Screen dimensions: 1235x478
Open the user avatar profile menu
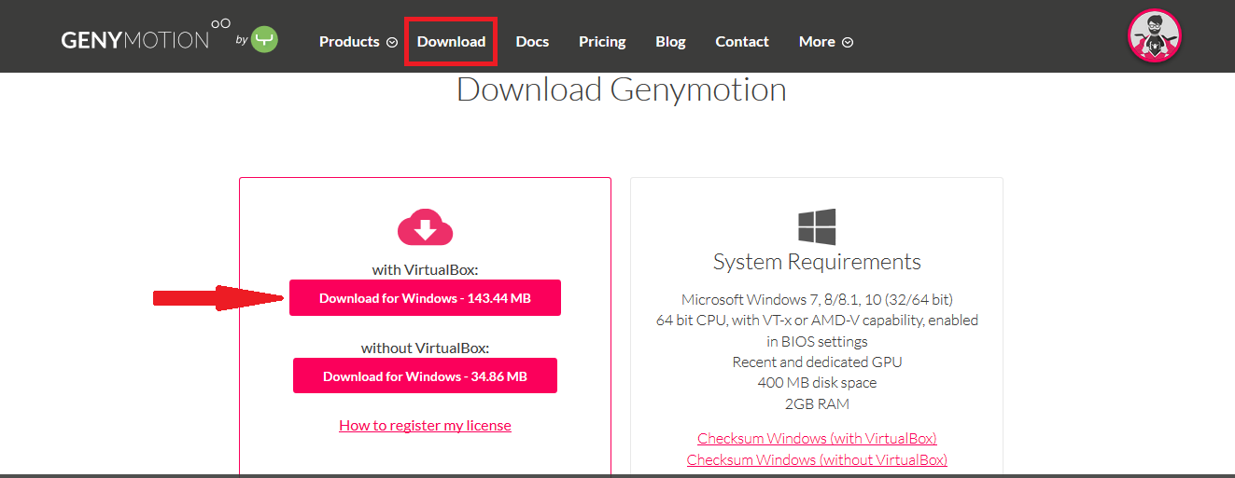(x=1156, y=36)
